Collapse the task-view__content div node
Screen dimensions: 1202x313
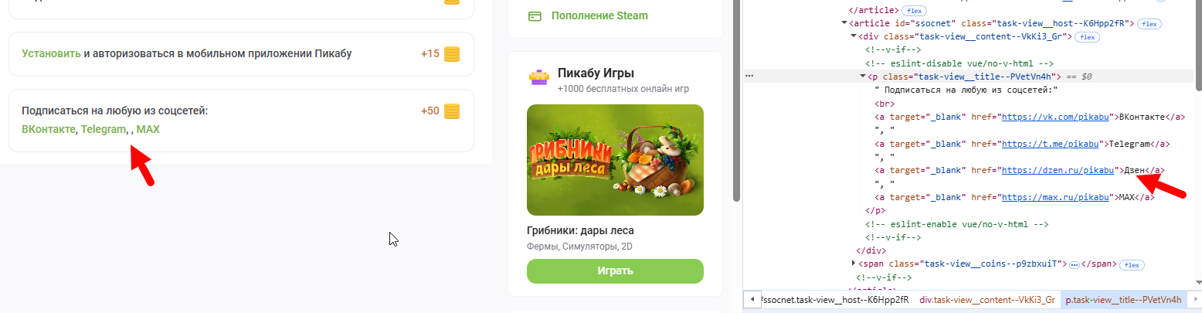[853, 37]
